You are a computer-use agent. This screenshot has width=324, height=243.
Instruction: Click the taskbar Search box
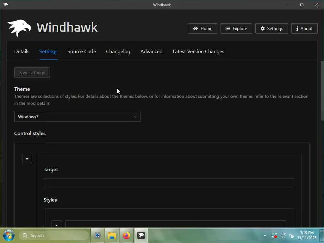coord(54,235)
